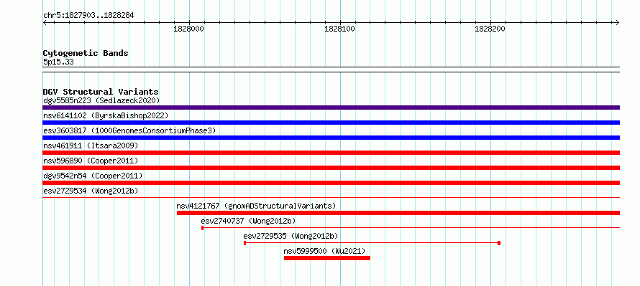This screenshot has height=286, width=640.
Task: Click the esv2729535 right end marker
Action: pyautogui.click(x=499, y=243)
